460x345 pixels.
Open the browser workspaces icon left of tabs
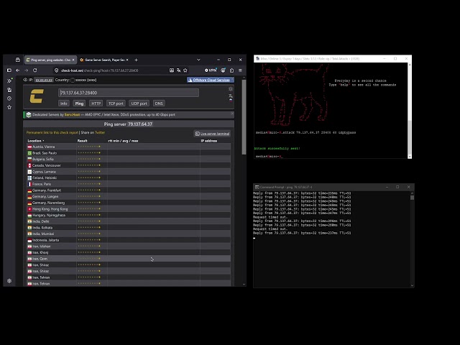click(x=17, y=60)
